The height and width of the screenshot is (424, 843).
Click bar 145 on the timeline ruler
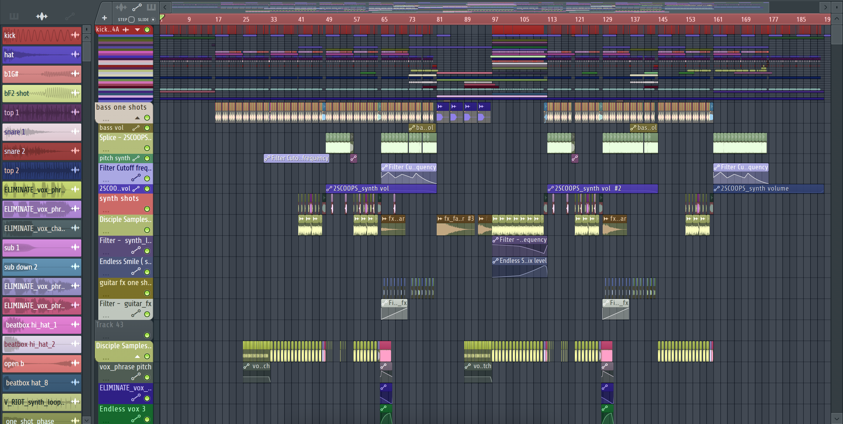click(663, 19)
